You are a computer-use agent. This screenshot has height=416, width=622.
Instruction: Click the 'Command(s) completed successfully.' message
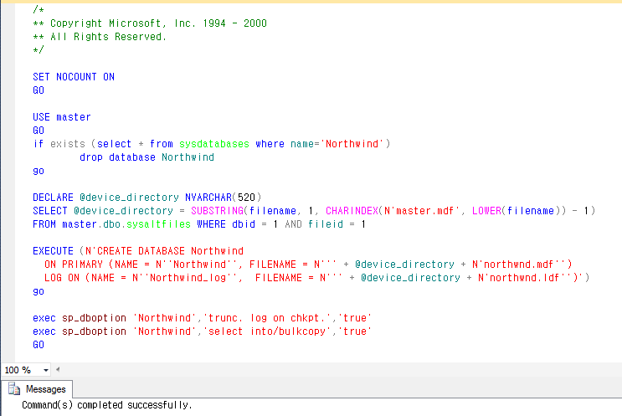[x=107, y=405]
